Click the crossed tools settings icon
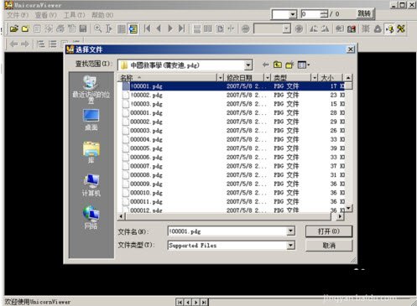 [401, 29]
